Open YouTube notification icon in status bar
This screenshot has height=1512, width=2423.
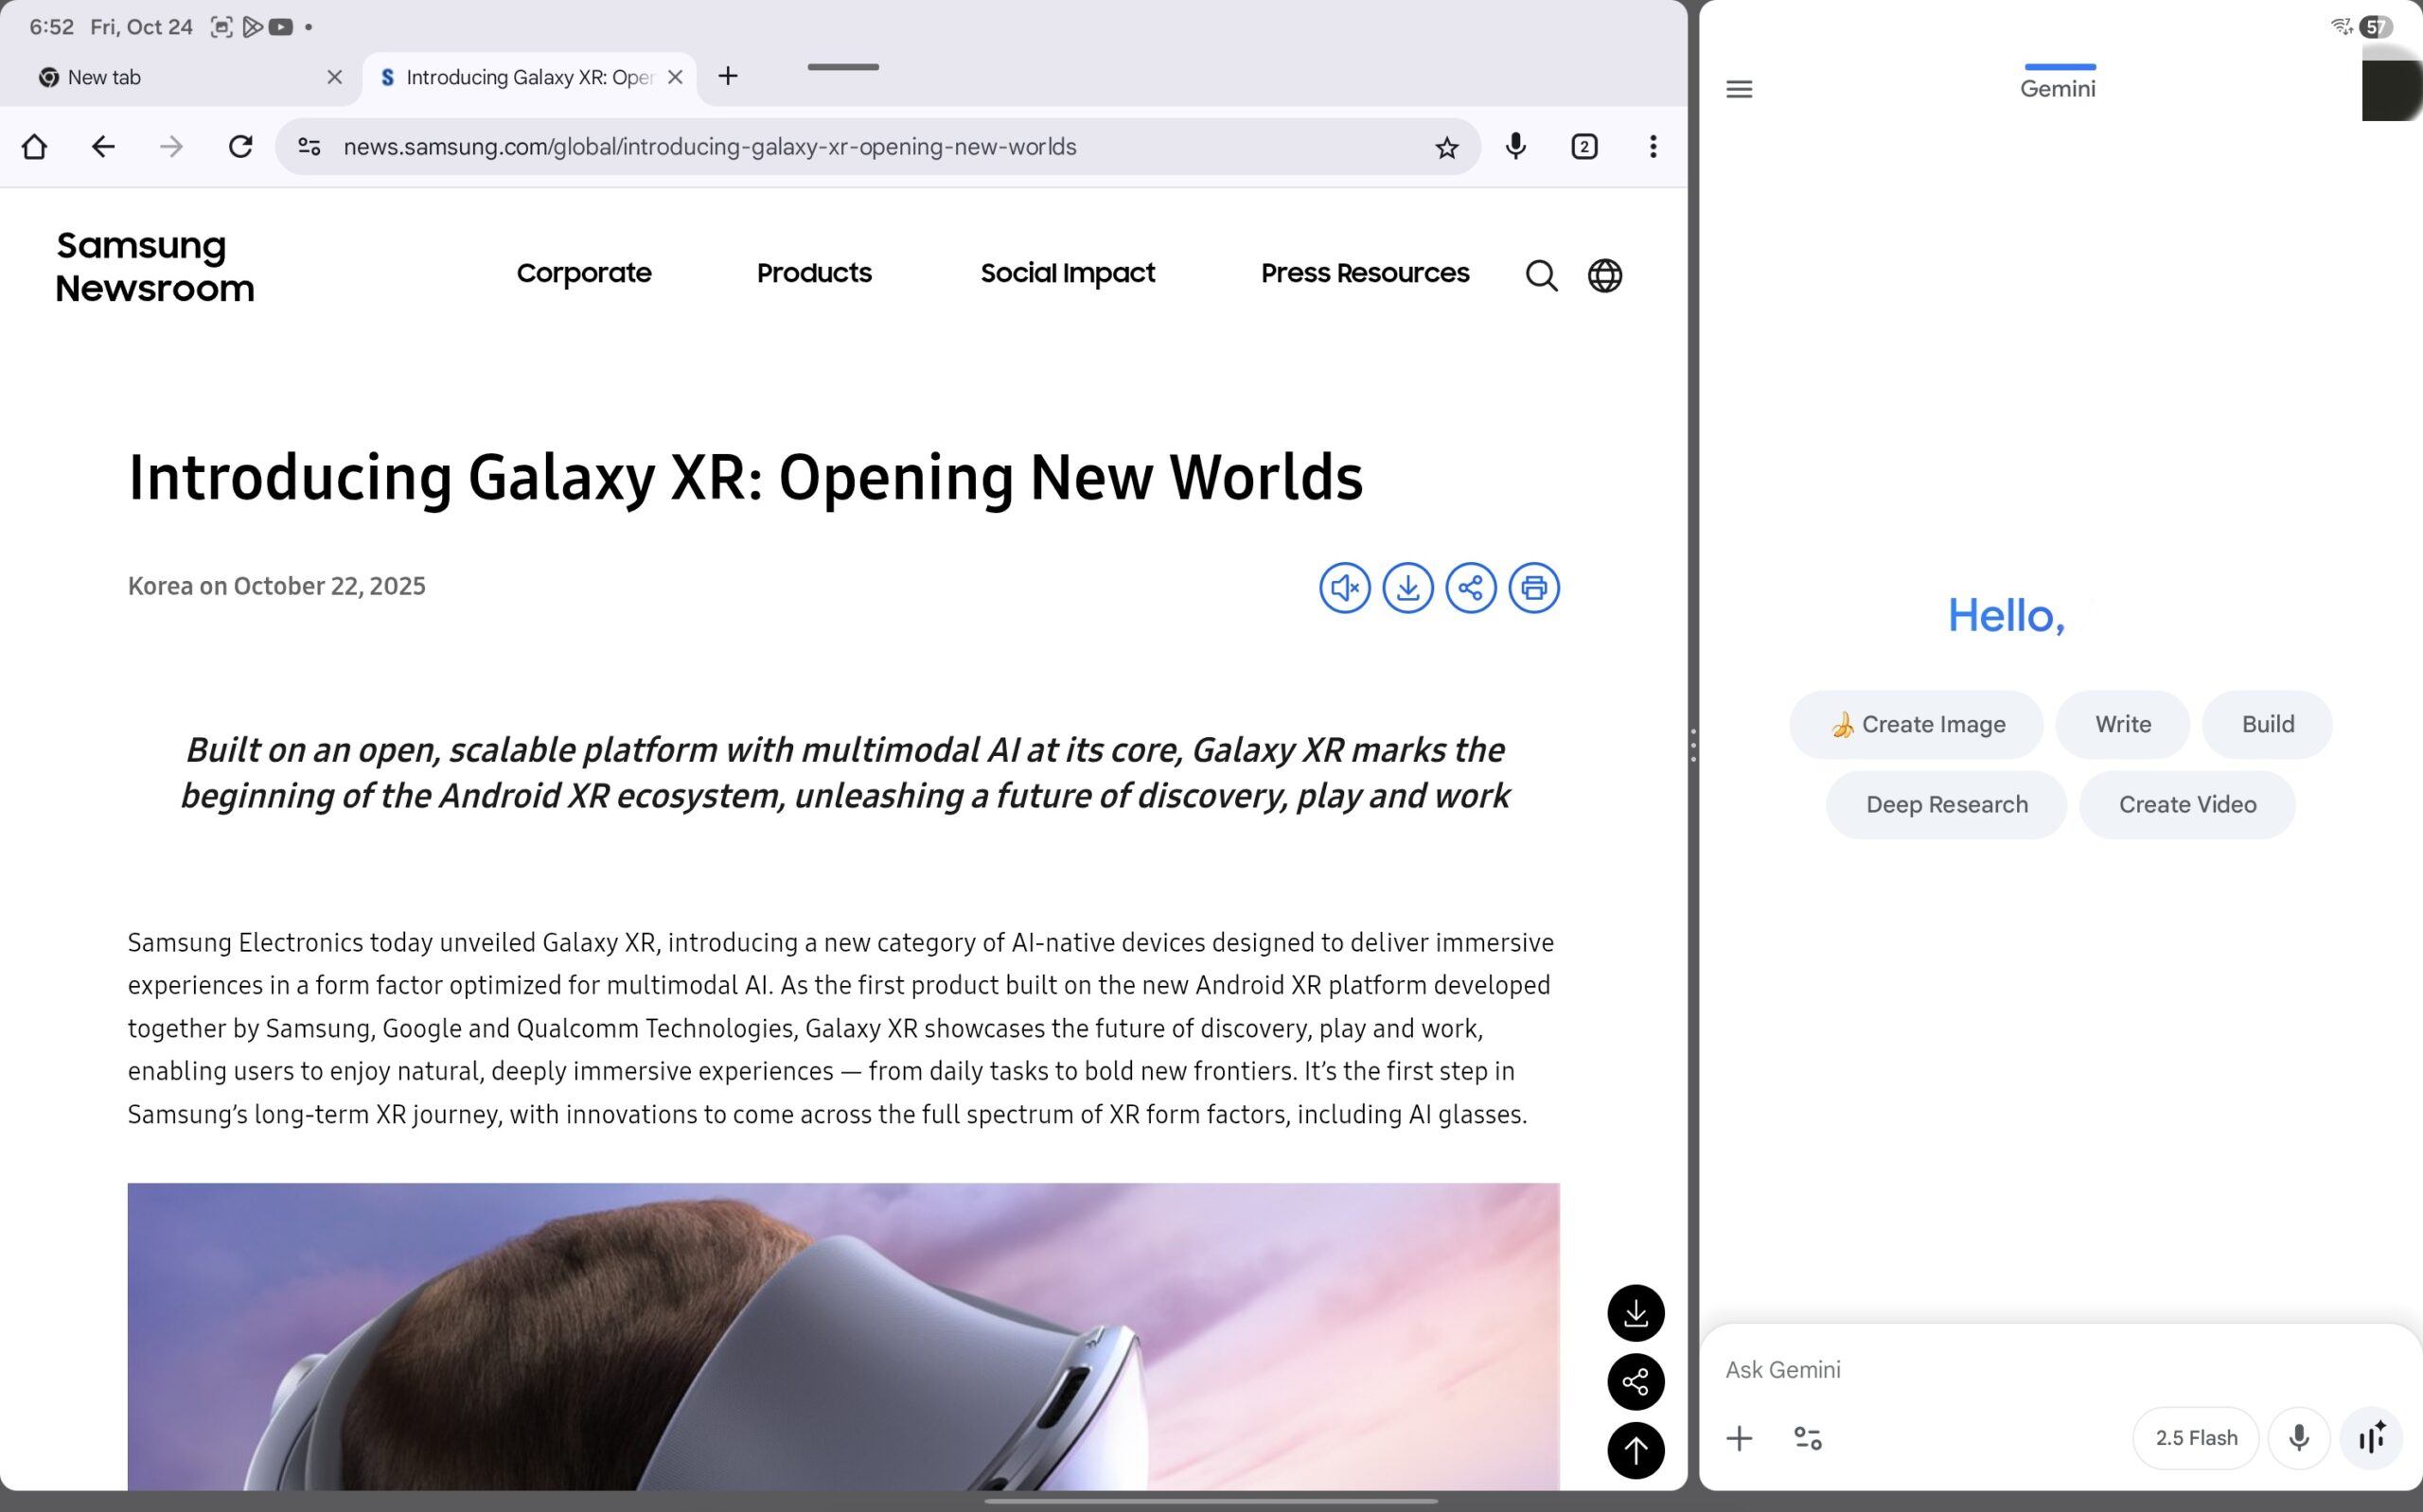coord(281,27)
